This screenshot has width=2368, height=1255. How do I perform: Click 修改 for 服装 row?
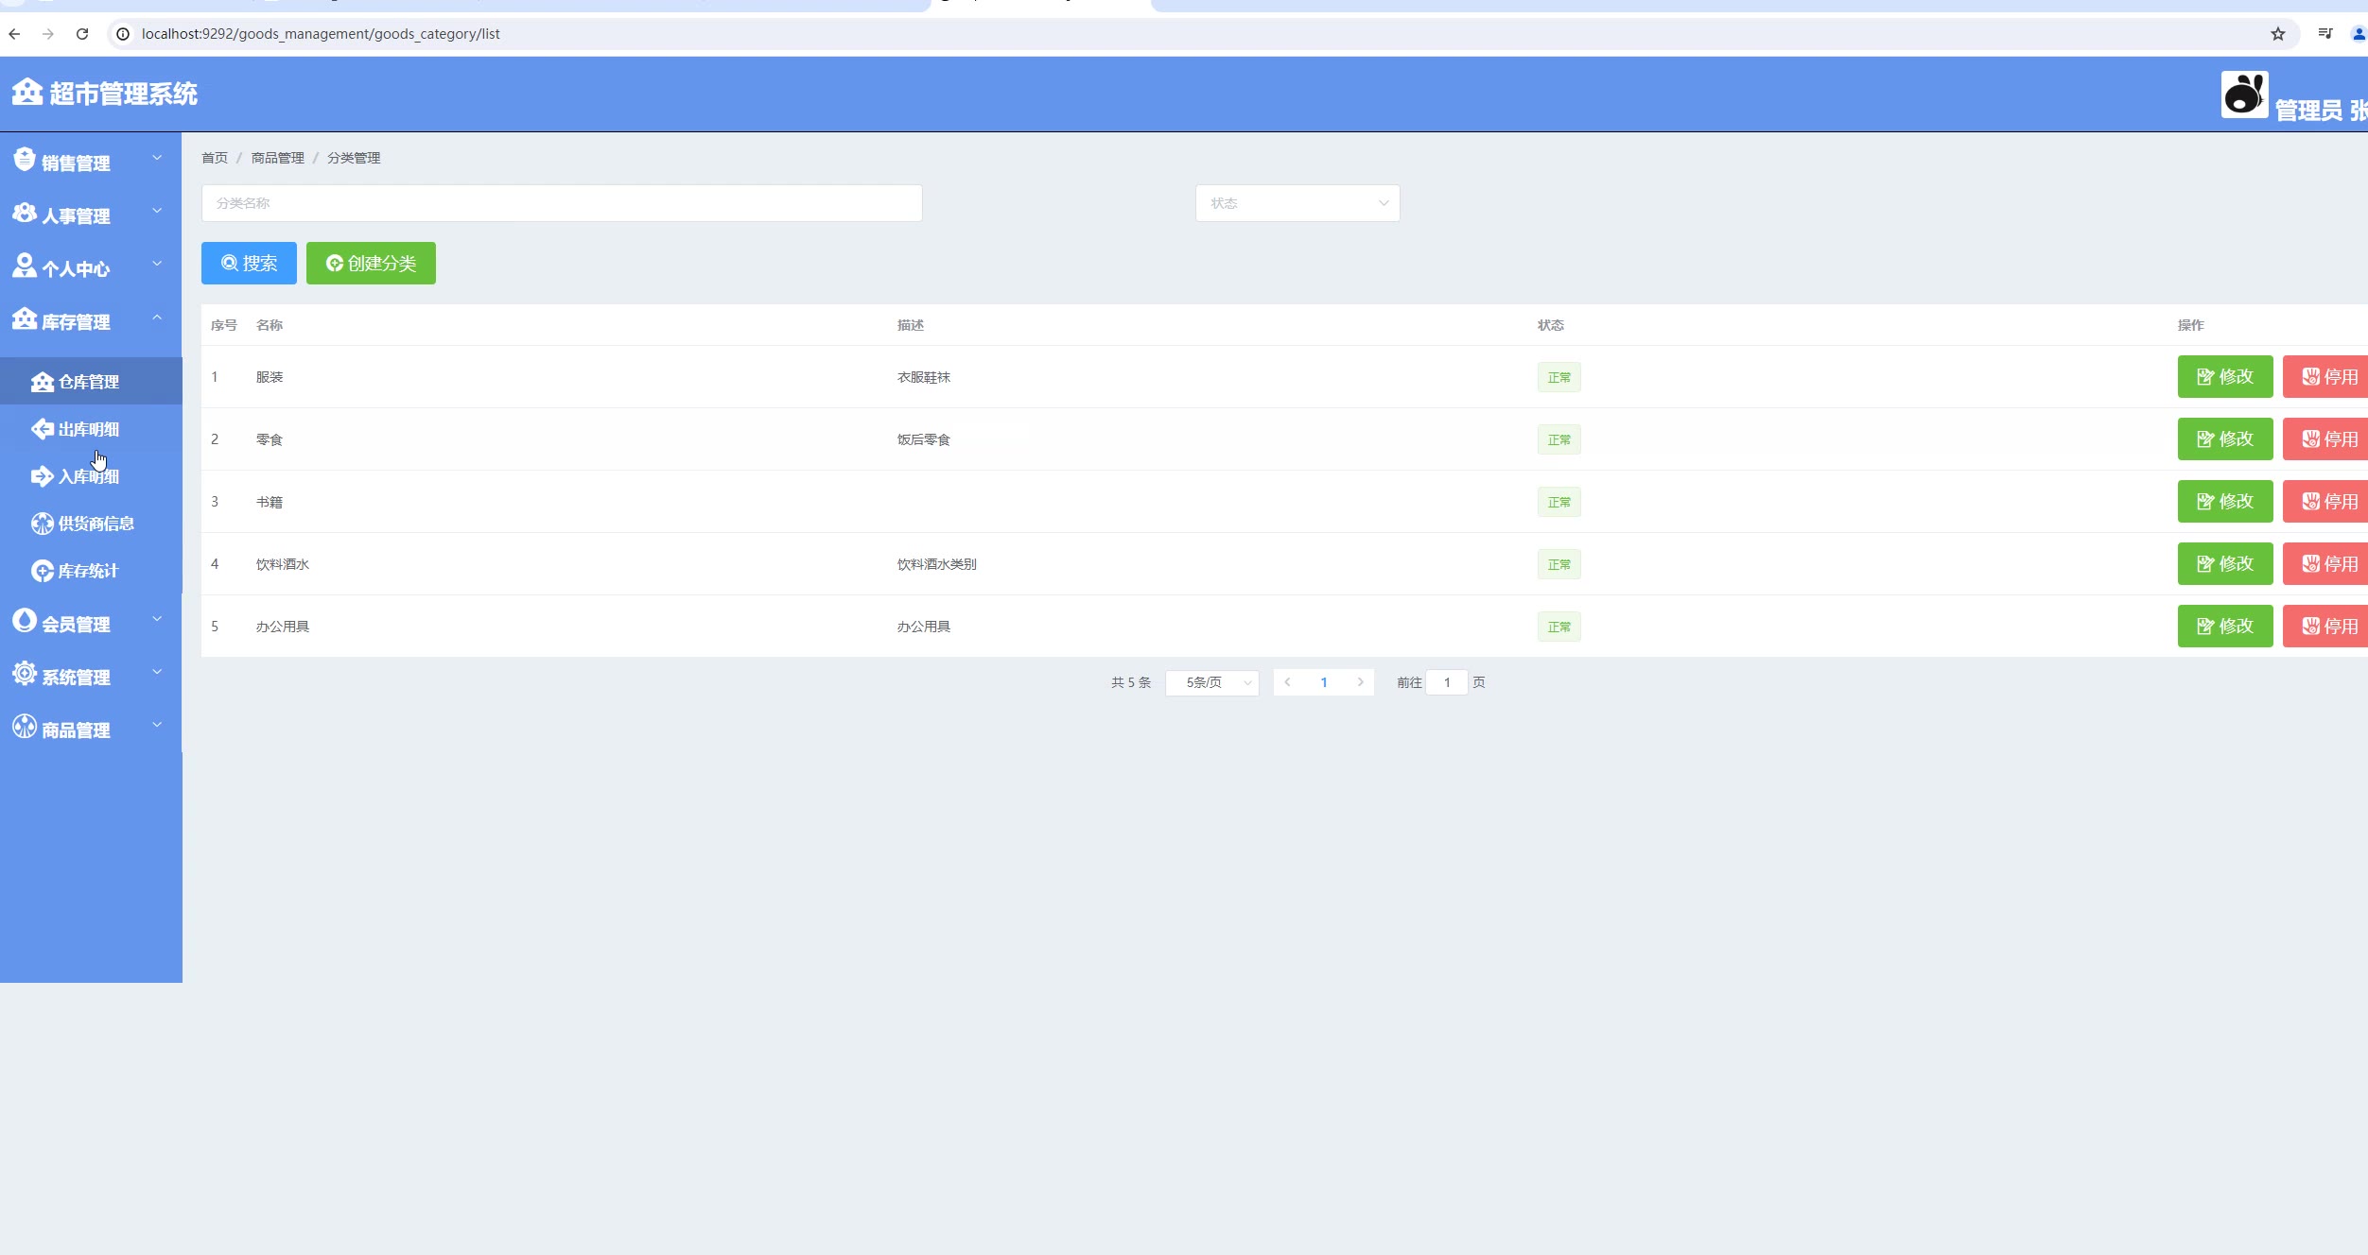coord(2225,377)
